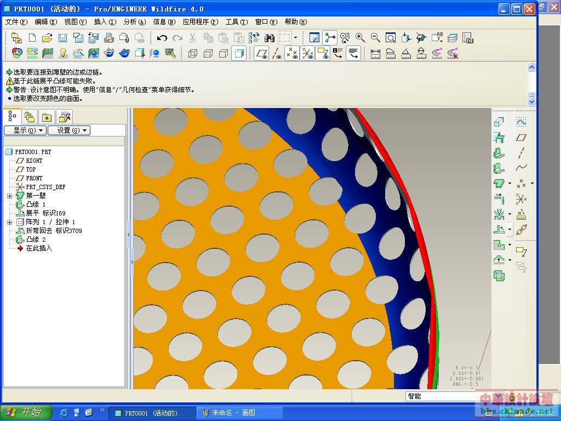Select the Conversion to sheet metal icon
The image size is (561, 421).
(499, 138)
